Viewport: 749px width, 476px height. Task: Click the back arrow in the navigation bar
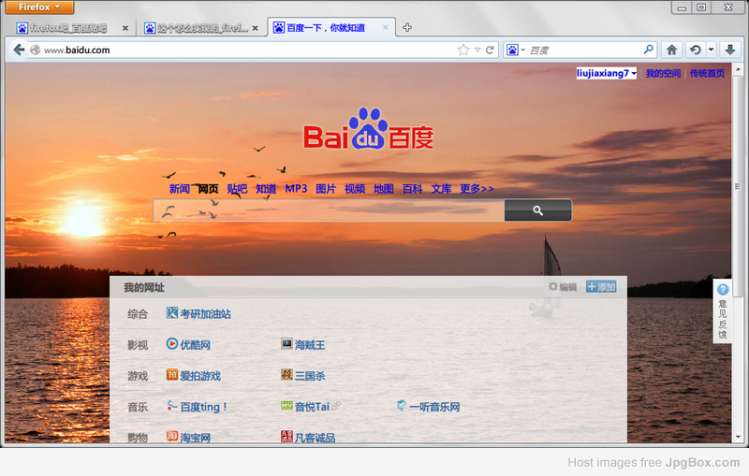[19, 50]
